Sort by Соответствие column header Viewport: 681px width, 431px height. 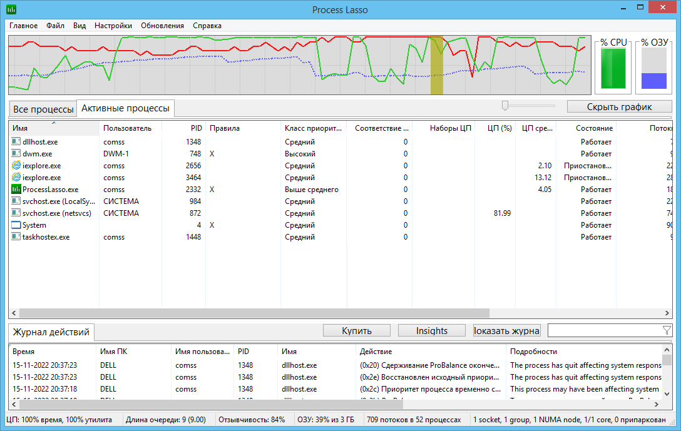pyautogui.click(x=379, y=128)
